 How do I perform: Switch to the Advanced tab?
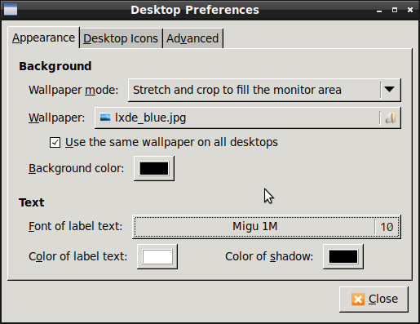[192, 38]
